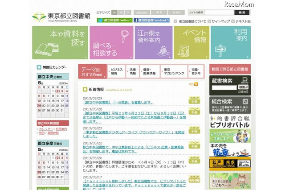Open the イベント情報 yellow tile

pos(191,42)
